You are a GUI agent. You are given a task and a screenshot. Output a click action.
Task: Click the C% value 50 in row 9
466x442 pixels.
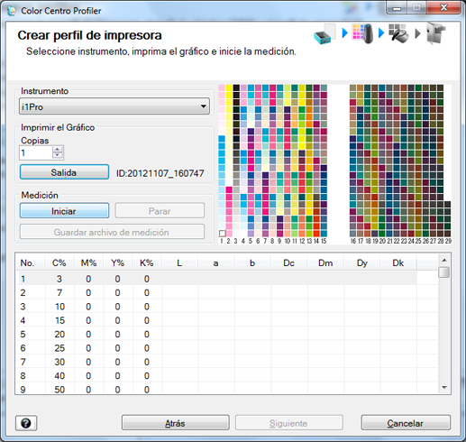[59, 390]
